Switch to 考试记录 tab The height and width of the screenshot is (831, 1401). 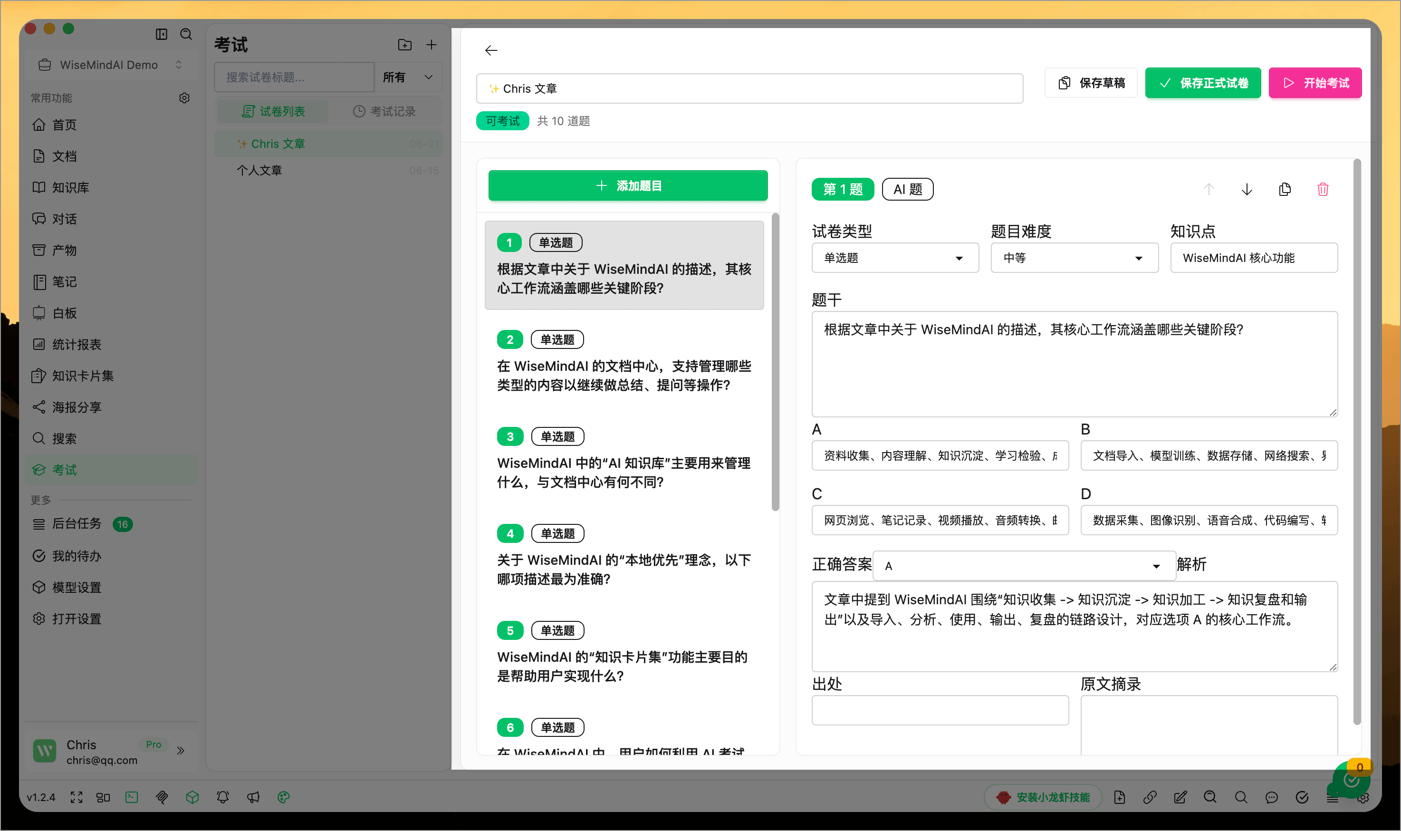384,111
